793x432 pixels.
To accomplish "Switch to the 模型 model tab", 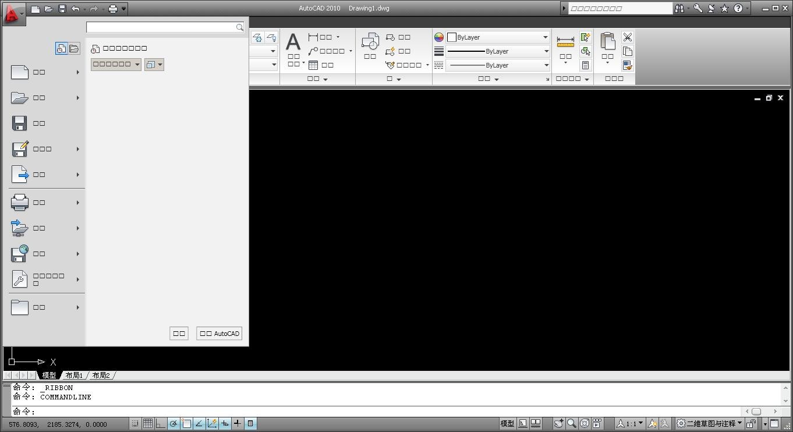I will (x=49, y=376).
